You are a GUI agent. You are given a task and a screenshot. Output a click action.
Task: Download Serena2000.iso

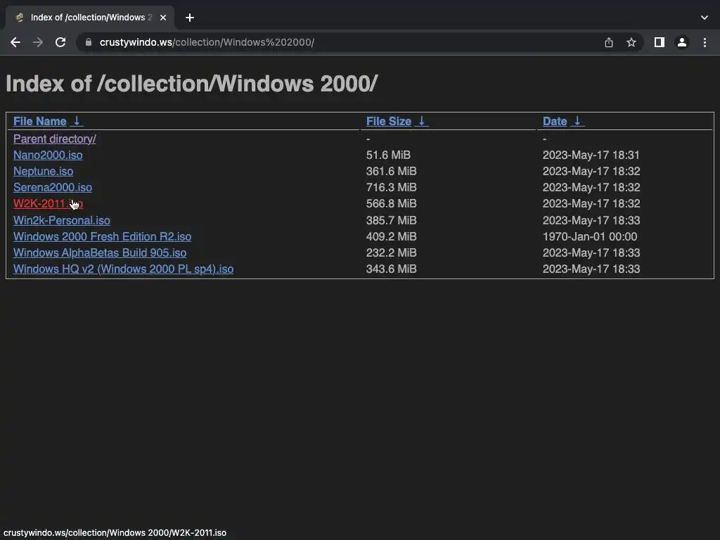52,187
